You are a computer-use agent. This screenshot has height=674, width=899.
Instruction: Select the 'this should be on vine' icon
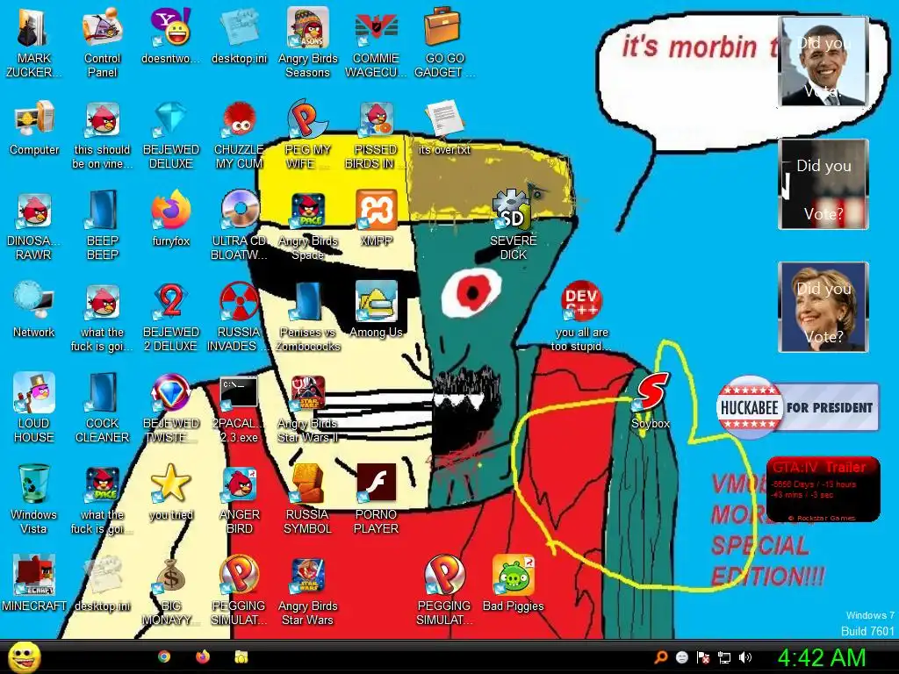[102, 134]
